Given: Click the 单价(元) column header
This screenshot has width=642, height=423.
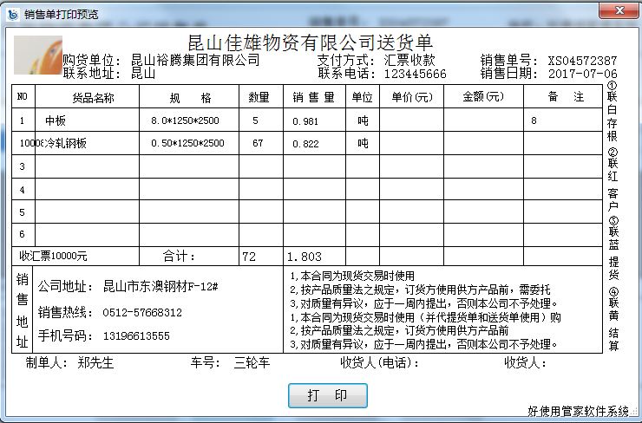Looking at the screenshot, I should 411,97.
